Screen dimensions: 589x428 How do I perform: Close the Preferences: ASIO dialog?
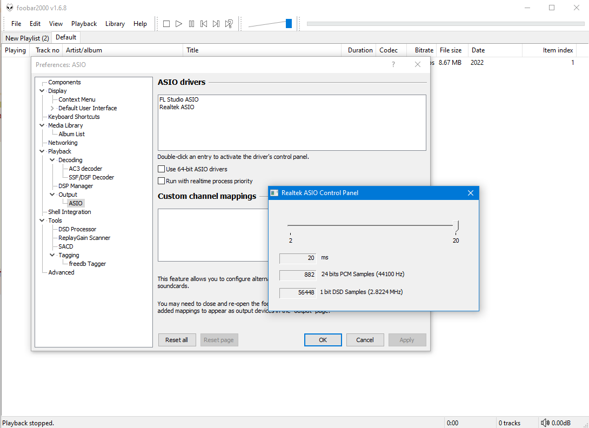(x=417, y=65)
